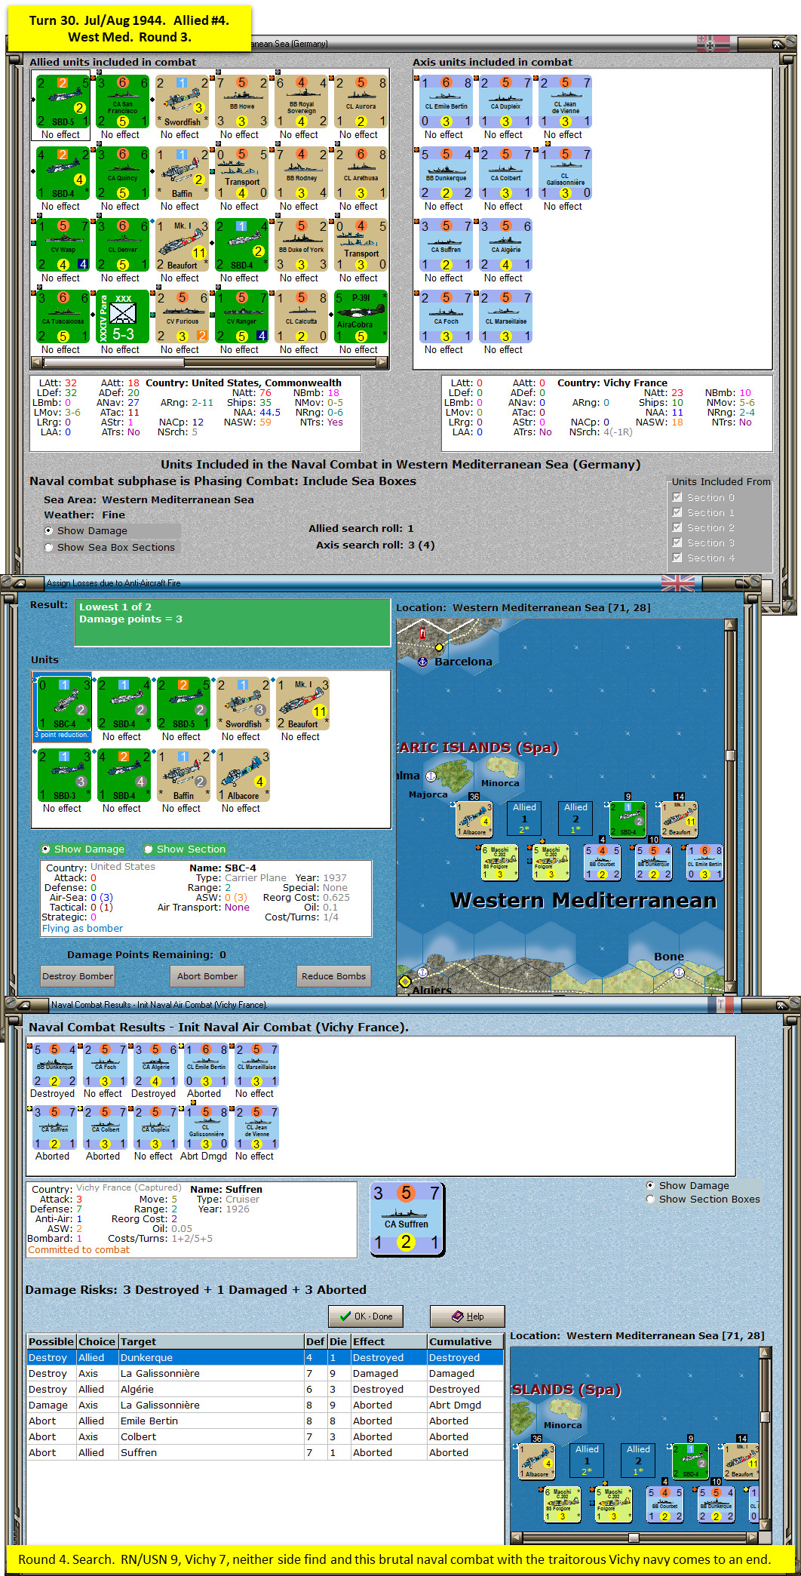801x1576 pixels.
Task: Pick the BB Royal Sovereign counter
Action: 301,102
